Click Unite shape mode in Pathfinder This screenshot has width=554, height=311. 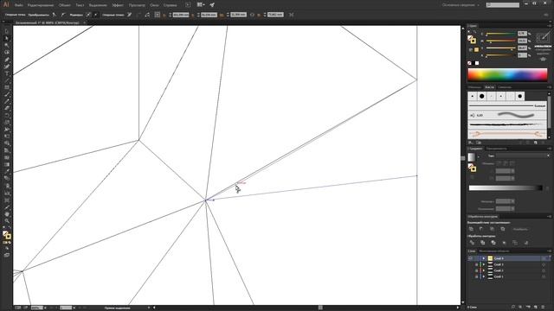click(x=471, y=229)
